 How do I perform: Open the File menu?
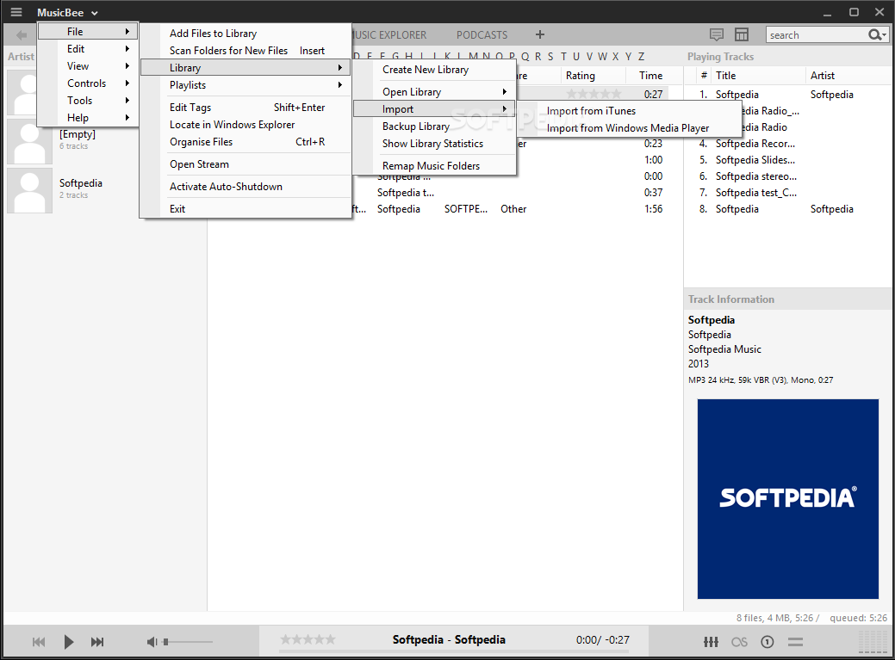(88, 31)
